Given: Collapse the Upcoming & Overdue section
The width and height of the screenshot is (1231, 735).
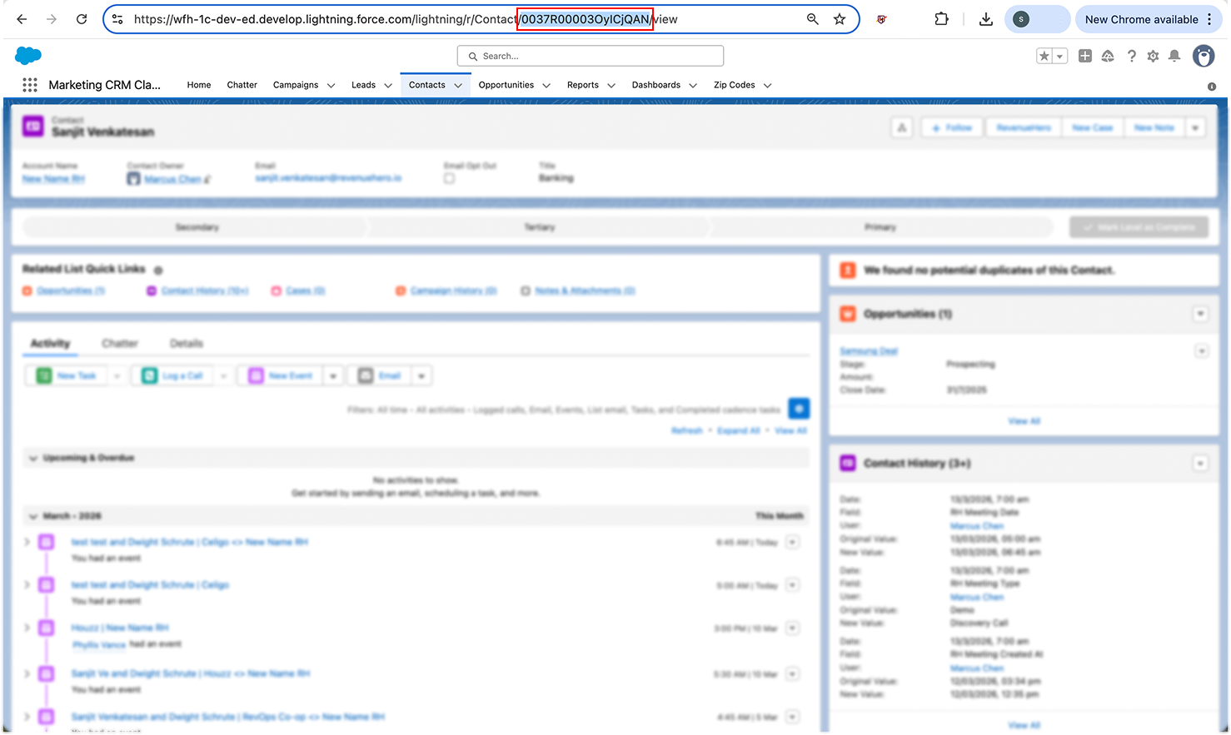Looking at the screenshot, I should tap(32, 457).
